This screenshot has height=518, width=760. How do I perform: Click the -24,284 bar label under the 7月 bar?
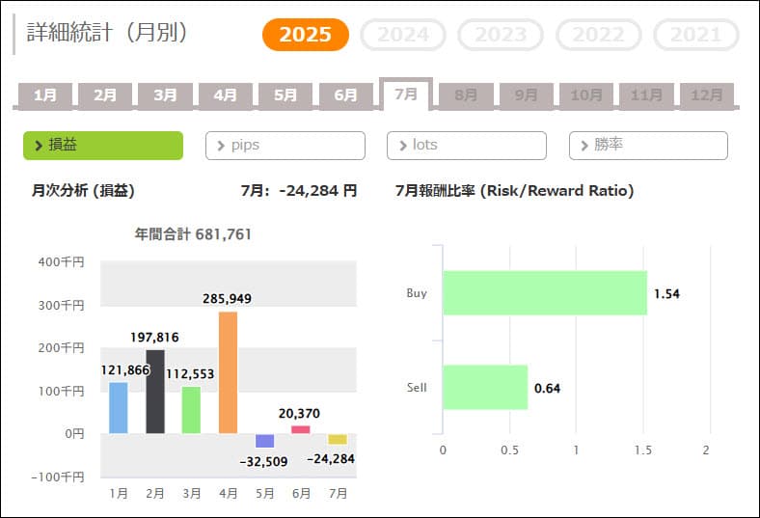[x=331, y=459]
